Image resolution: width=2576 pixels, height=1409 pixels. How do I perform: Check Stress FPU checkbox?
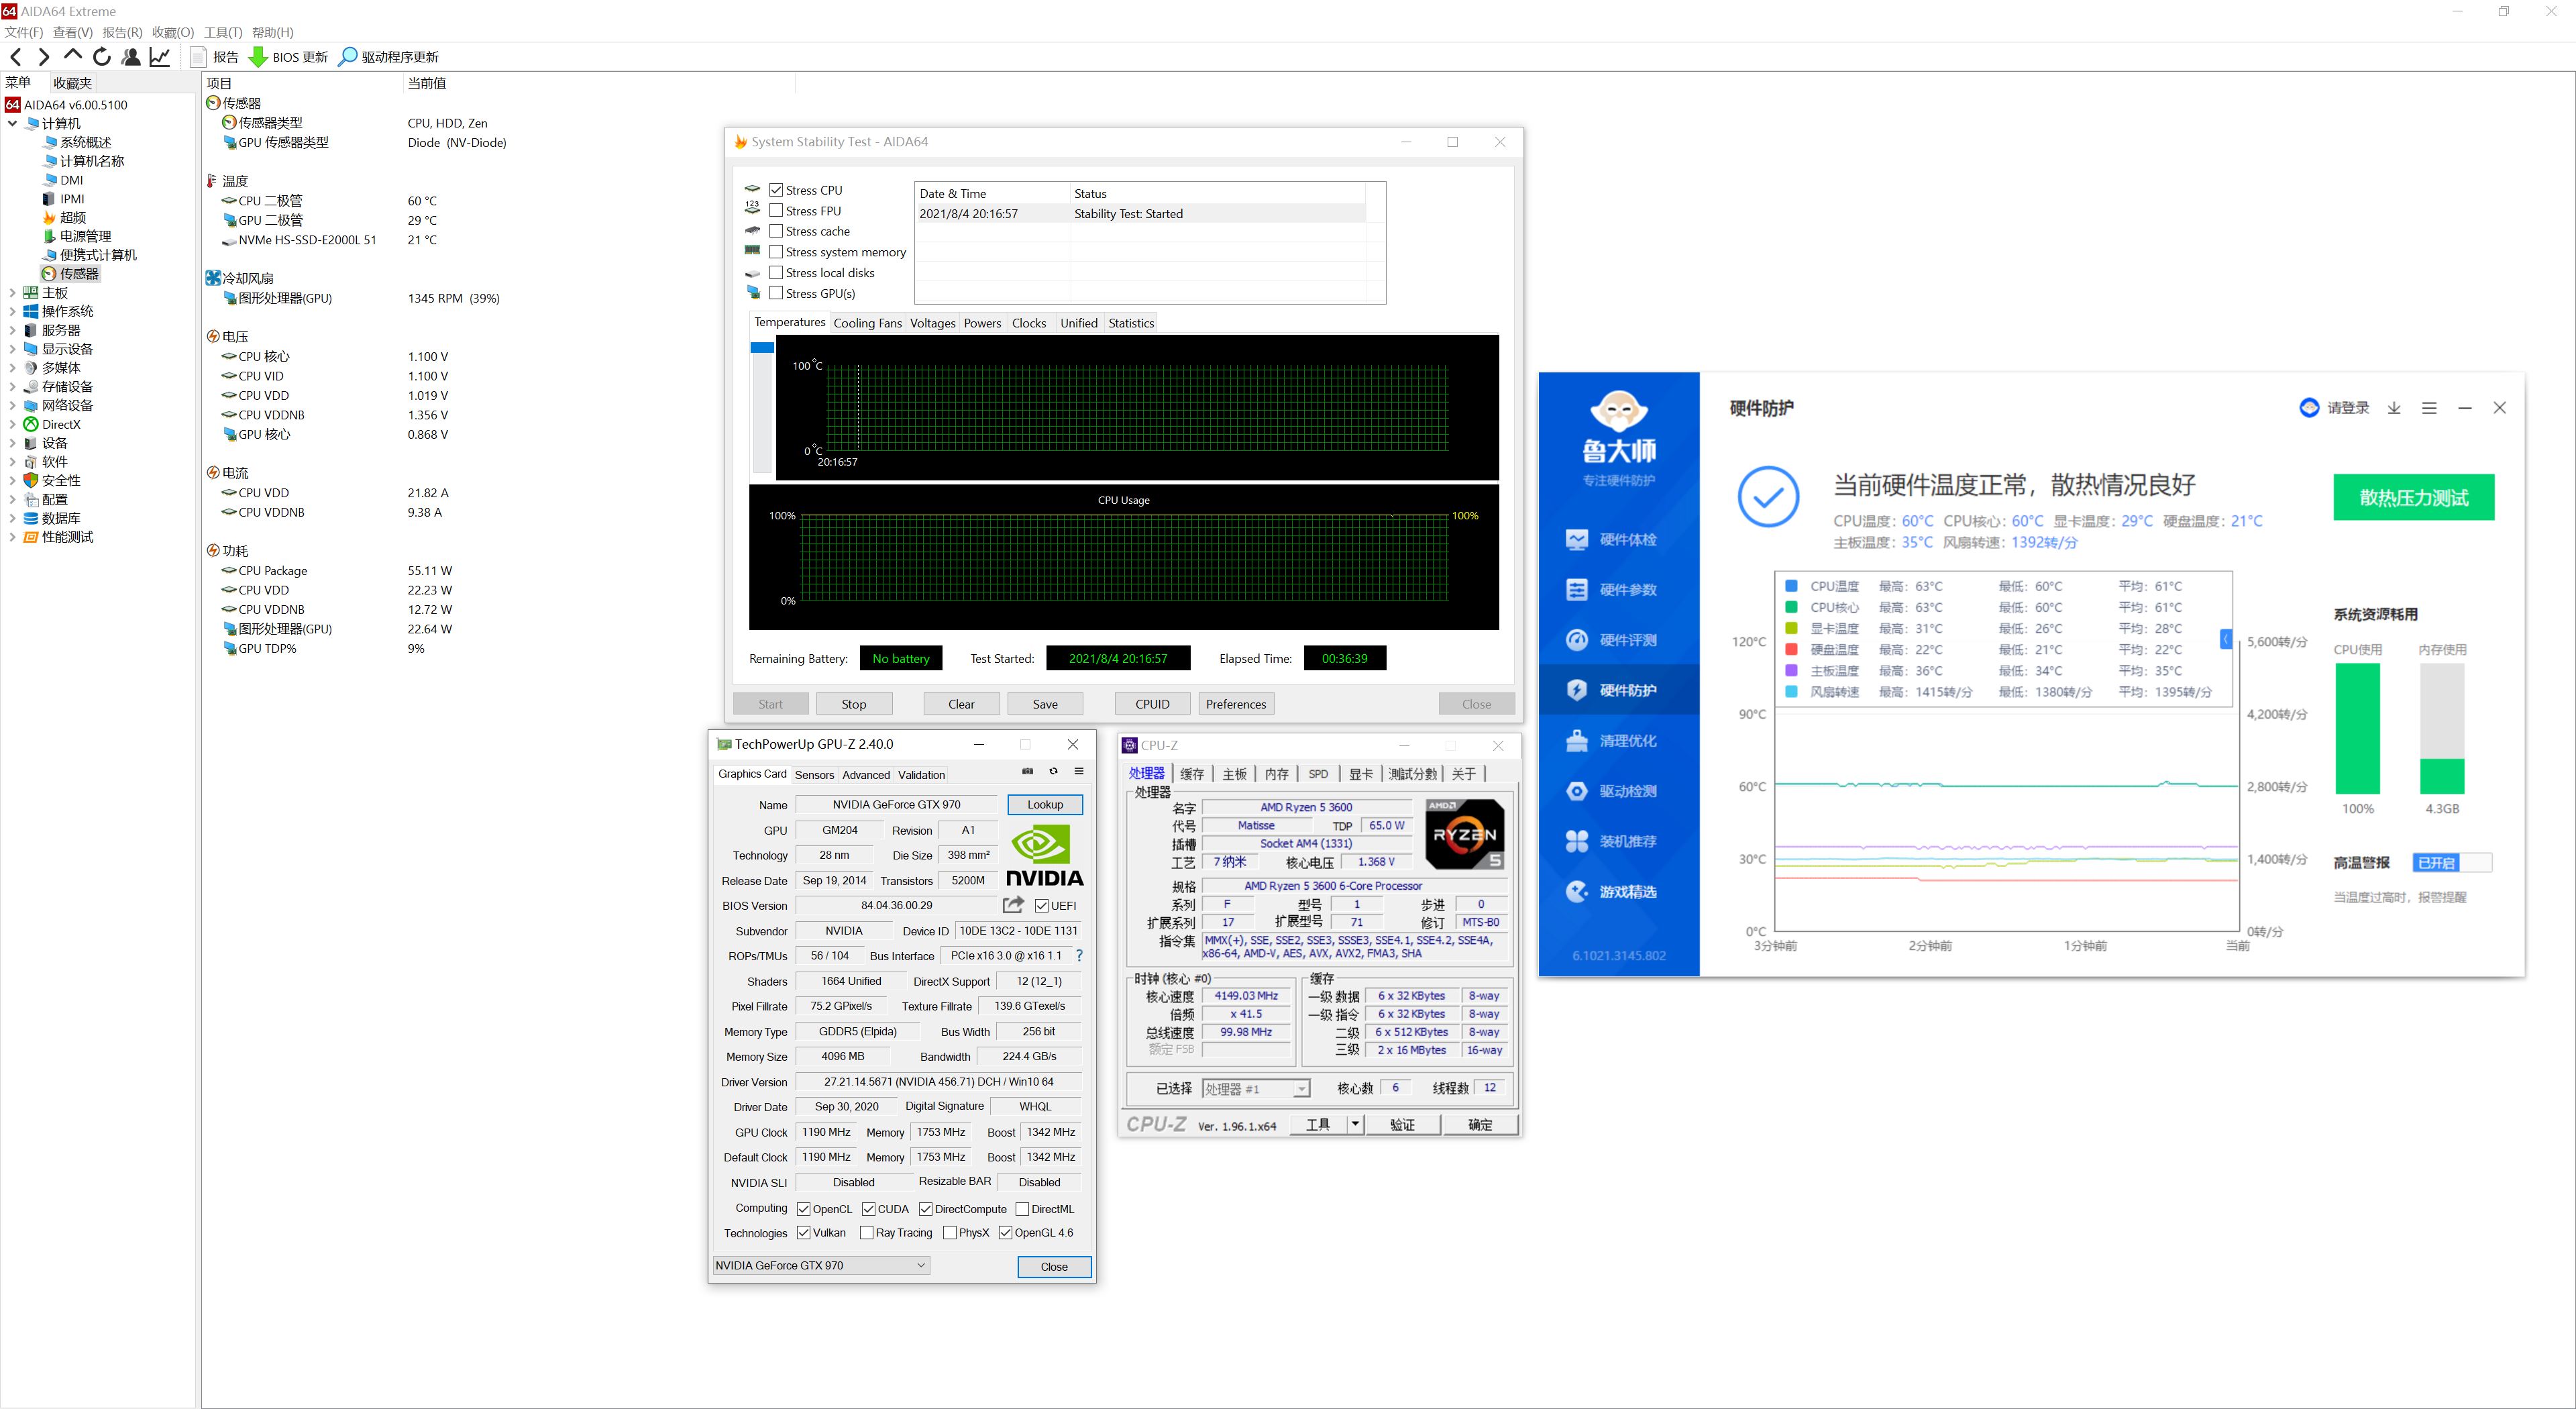[x=776, y=210]
